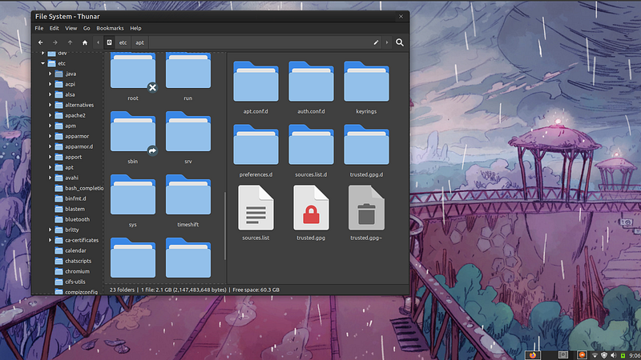The height and width of the screenshot is (360, 641).
Task: Click the File System root path icon
Action: coord(109,42)
